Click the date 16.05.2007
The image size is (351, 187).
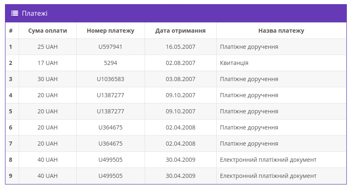(180, 47)
